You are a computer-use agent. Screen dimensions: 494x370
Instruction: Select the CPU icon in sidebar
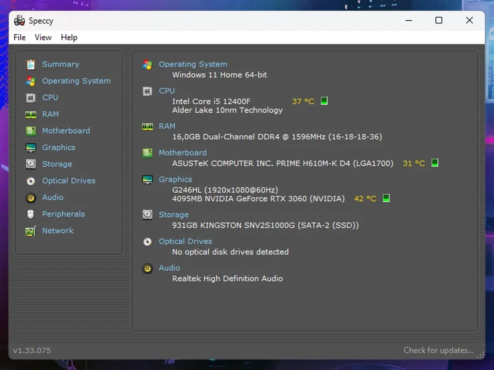[x=31, y=98]
